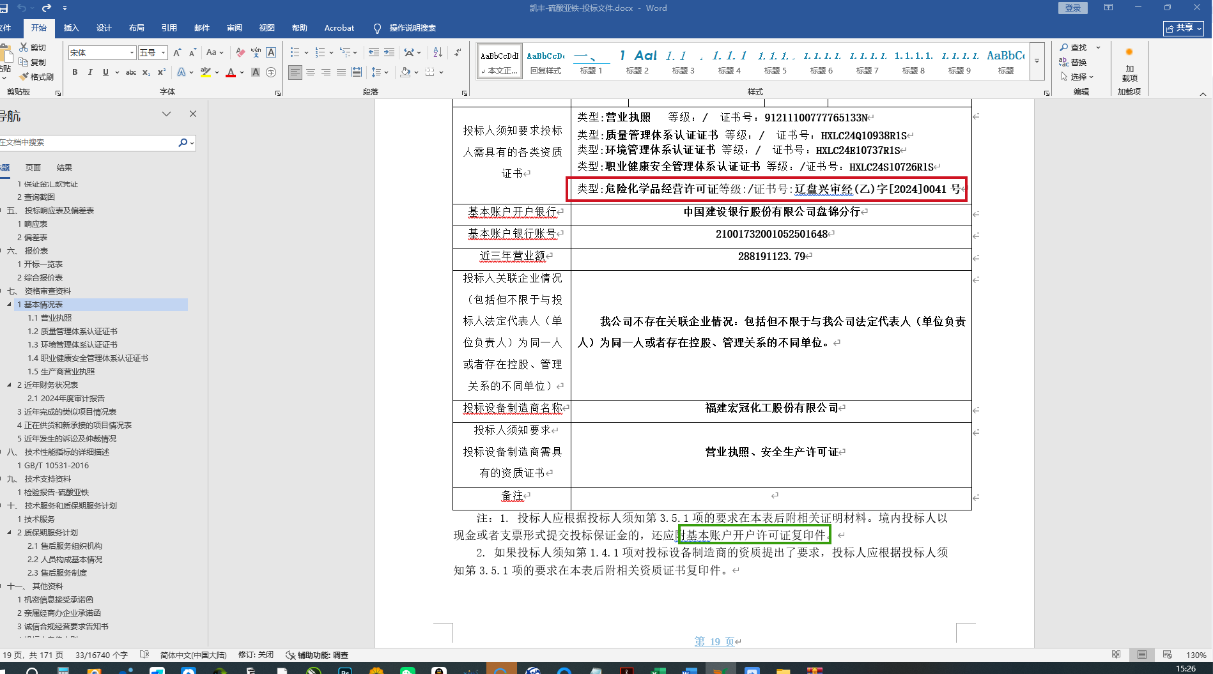Open the phonetic guide (wén) tool
1213x674 pixels.
click(256, 52)
